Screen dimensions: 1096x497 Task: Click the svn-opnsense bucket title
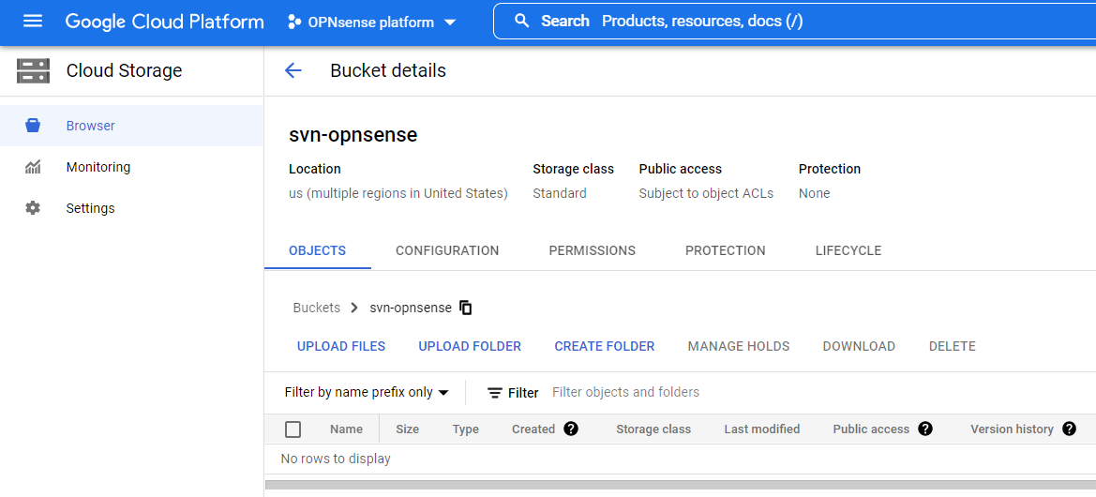[353, 135]
